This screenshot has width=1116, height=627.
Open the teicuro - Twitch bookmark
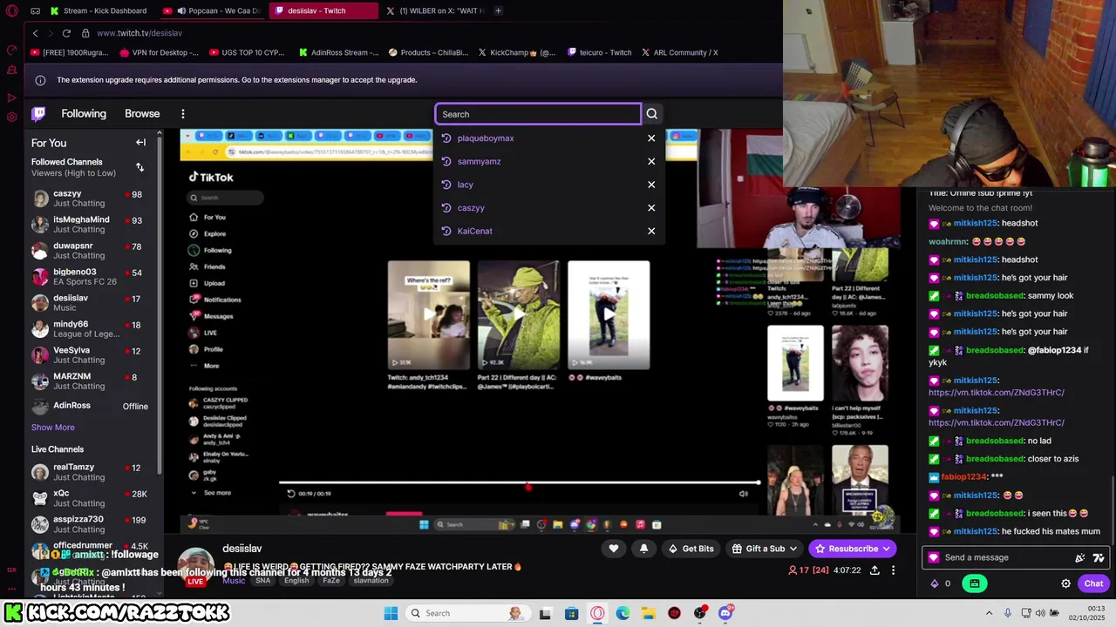click(x=599, y=52)
